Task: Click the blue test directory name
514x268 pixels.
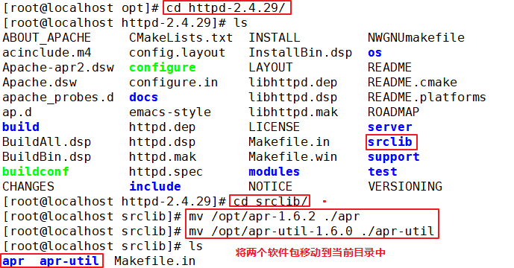Action: (x=382, y=172)
